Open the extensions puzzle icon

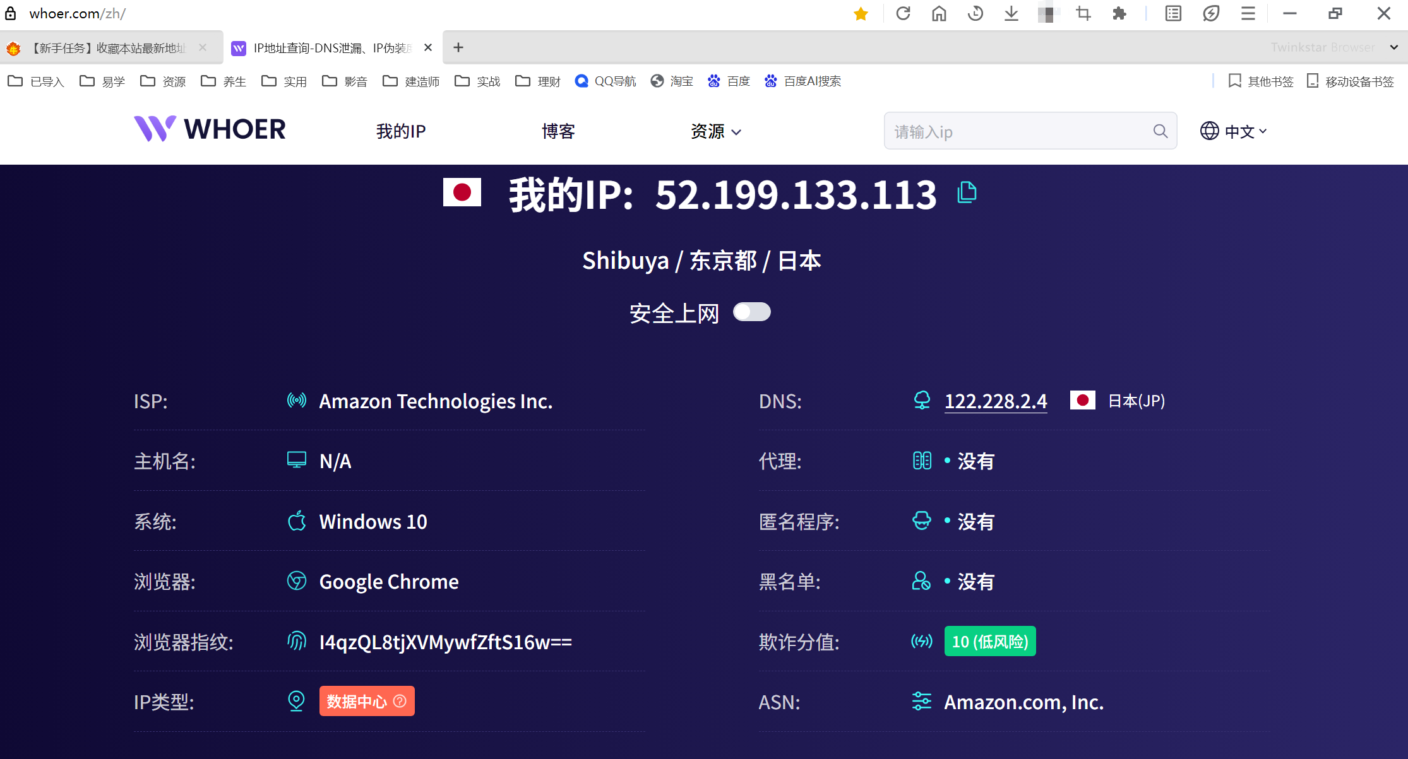1119,13
